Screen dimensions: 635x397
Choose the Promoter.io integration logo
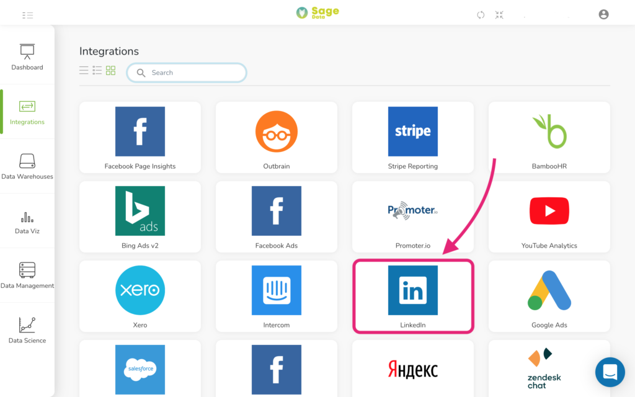(x=413, y=211)
